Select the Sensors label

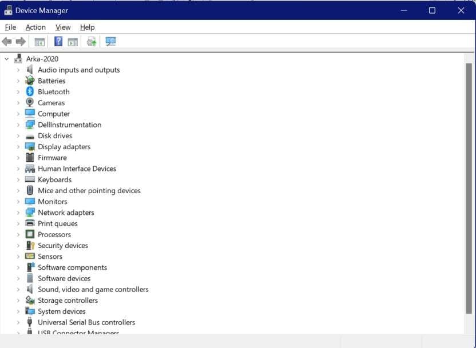click(x=50, y=257)
